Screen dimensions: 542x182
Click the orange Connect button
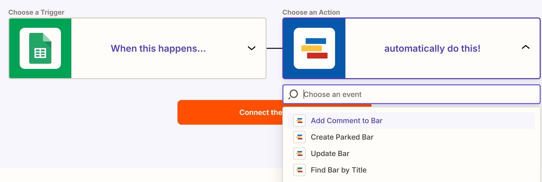(230, 112)
